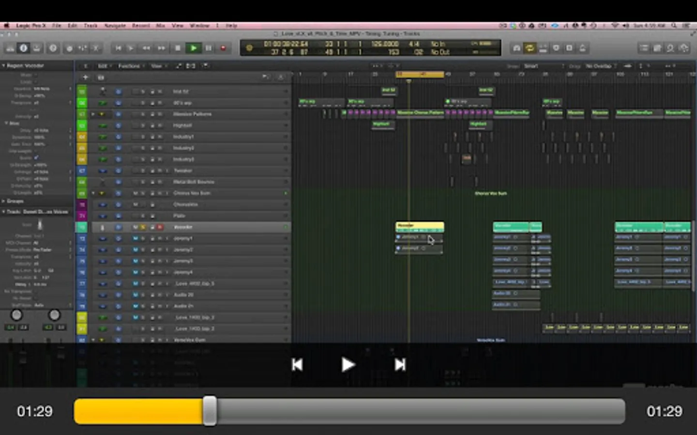Disable record on the Vocoder track
This screenshot has height=435, width=697.
(x=160, y=227)
